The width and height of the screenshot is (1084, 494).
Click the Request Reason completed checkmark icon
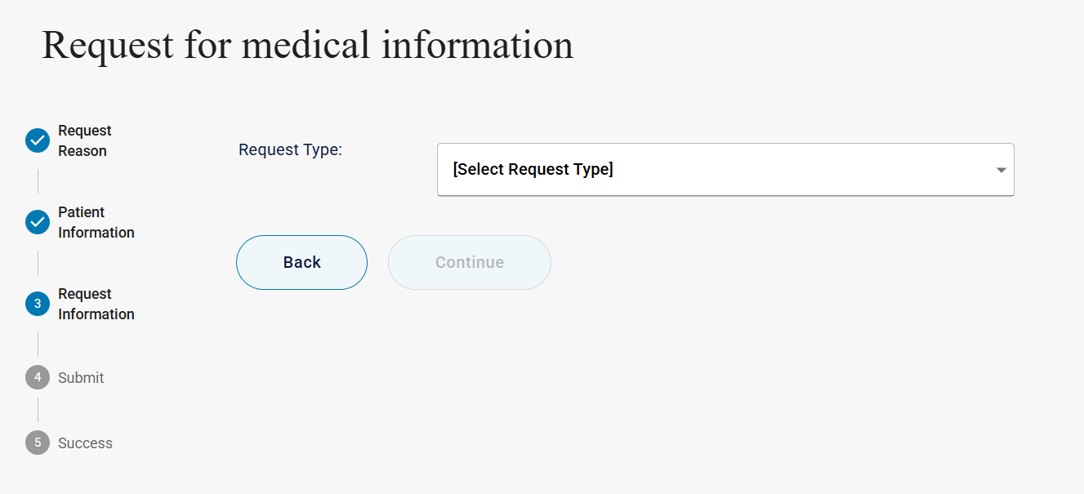click(38, 140)
